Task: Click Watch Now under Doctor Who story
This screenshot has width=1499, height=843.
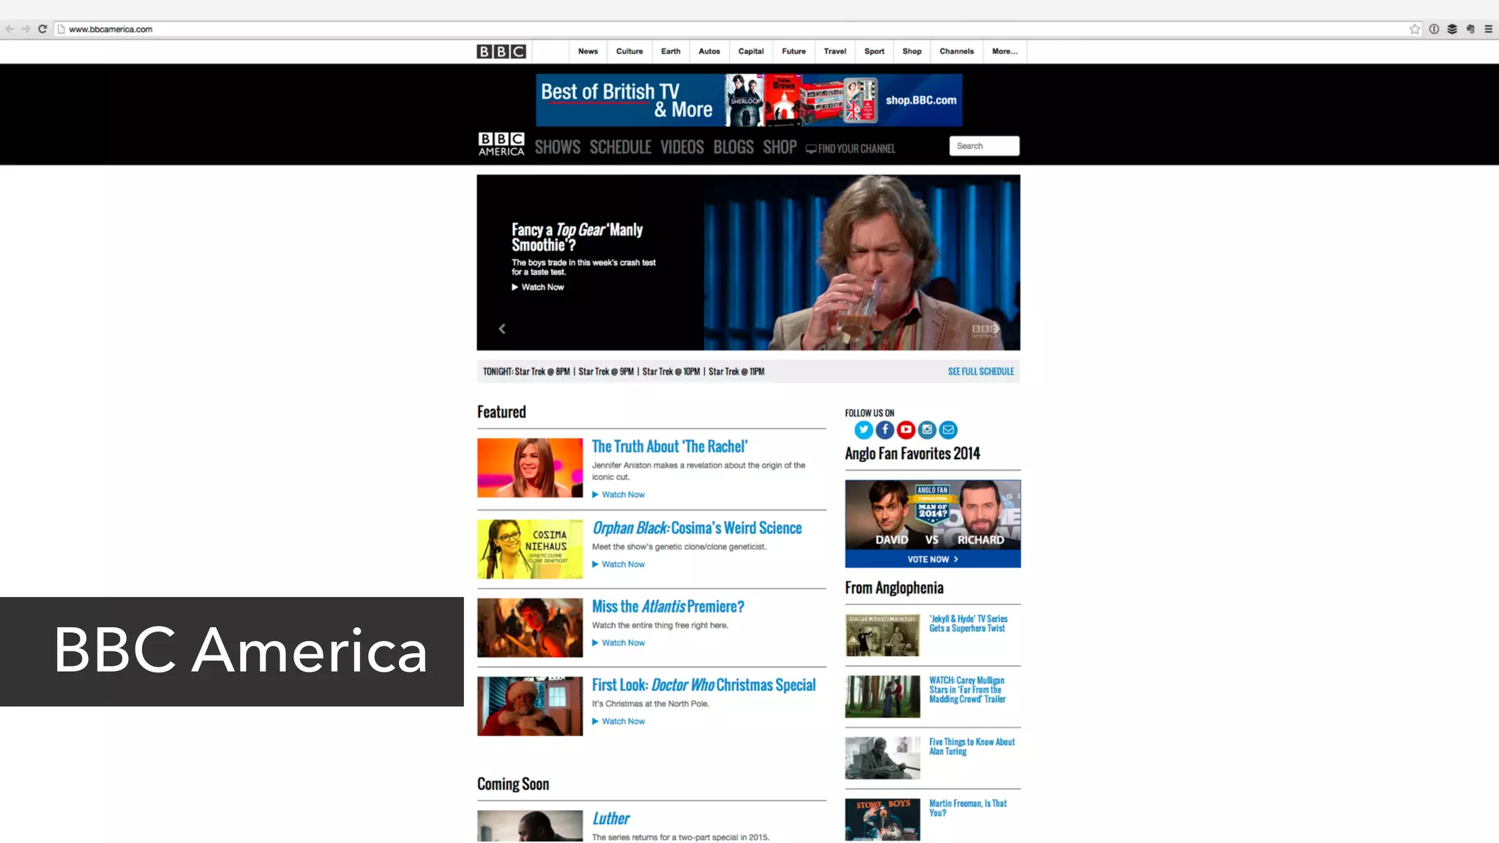Action: click(618, 721)
